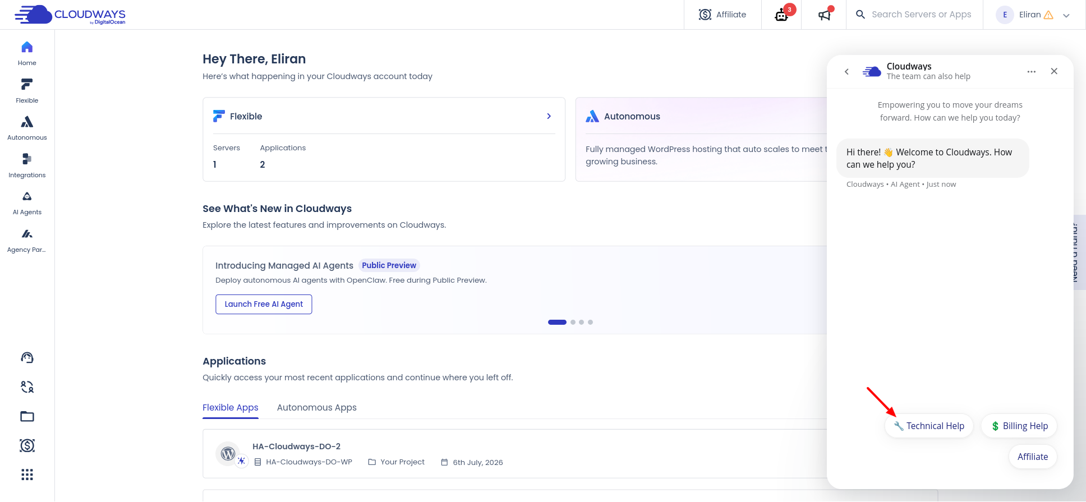The image size is (1086, 502).
Task: Switch to the Flexible Apps tab
Action: pyautogui.click(x=231, y=408)
